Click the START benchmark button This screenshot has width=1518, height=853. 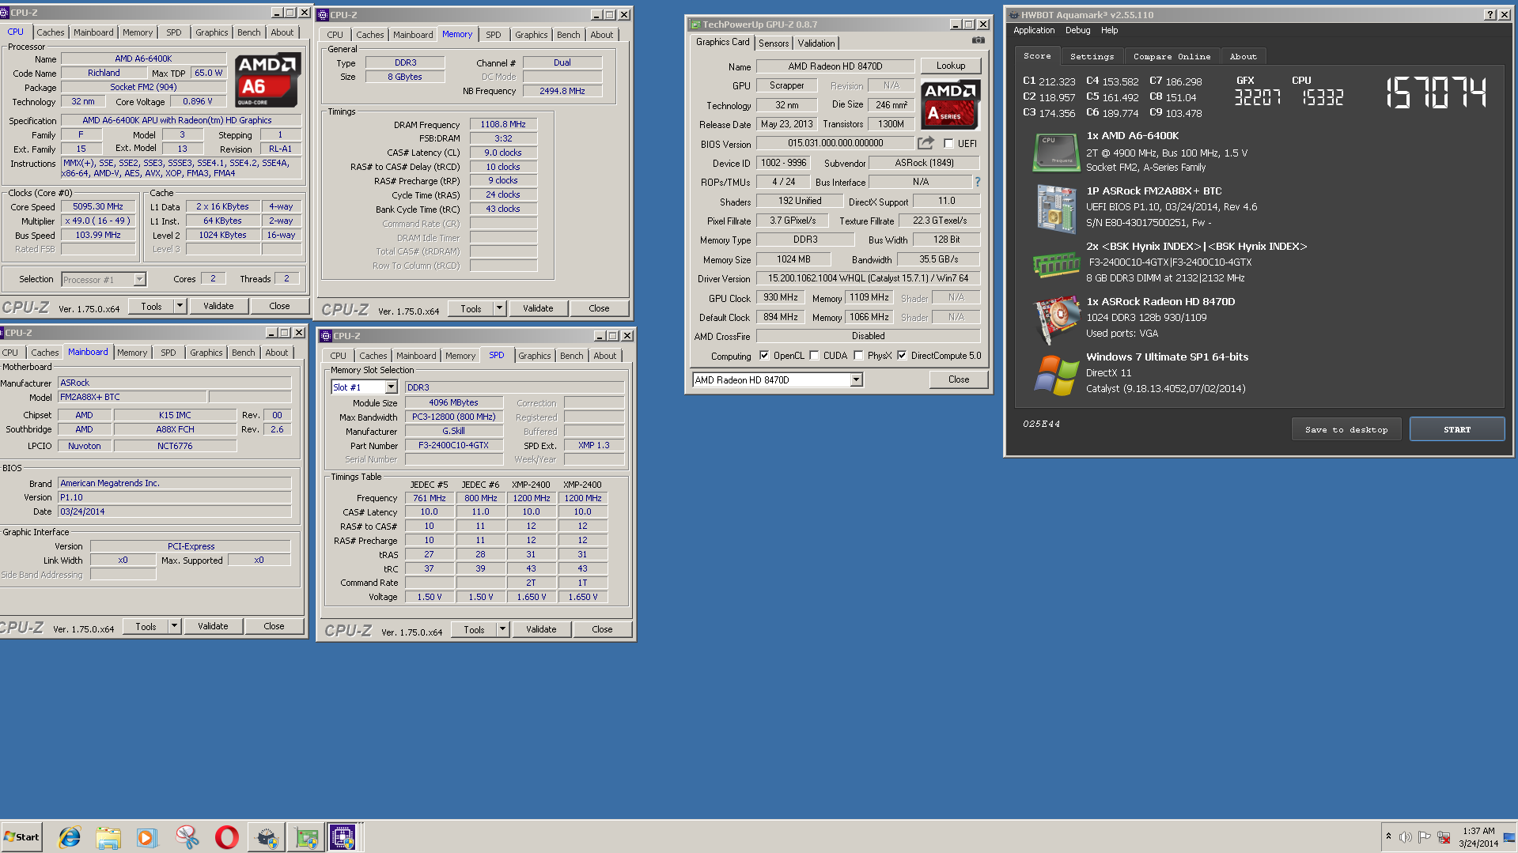click(x=1456, y=429)
